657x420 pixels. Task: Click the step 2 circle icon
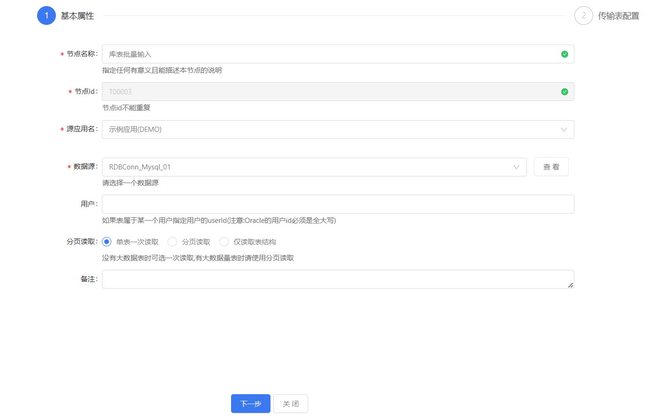pyautogui.click(x=583, y=15)
